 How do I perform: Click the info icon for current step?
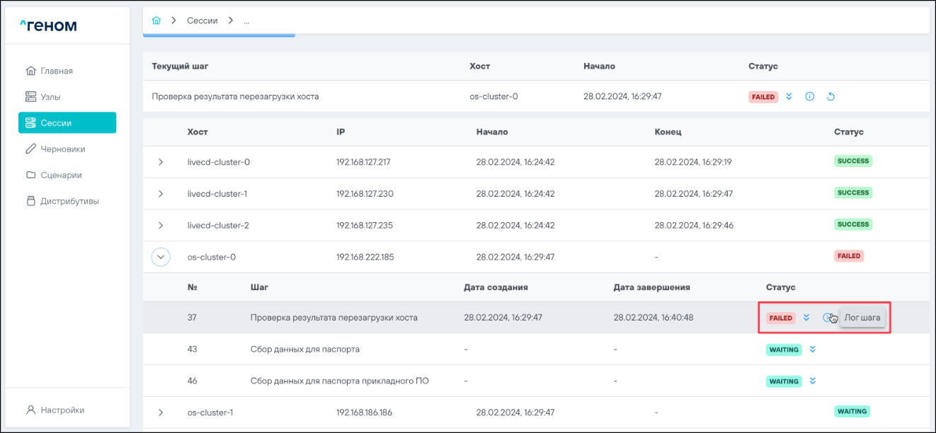tap(810, 97)
